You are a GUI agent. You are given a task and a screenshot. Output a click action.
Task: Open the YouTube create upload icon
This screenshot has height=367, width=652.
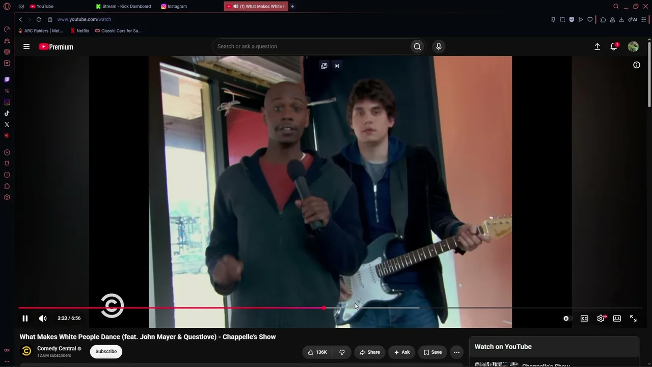(597, 46)
